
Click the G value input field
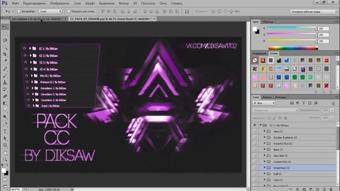pos(324,34)
